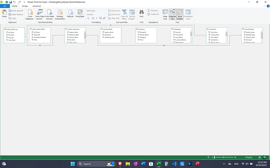This screenshot has width=270, height=168.
Task: Click Sort A to Z
Action: pyautogui.click(x=114, y=11)
